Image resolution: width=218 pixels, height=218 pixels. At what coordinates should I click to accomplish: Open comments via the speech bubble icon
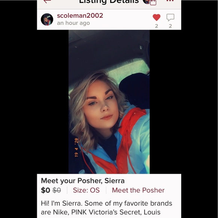(x=170, y=17)
